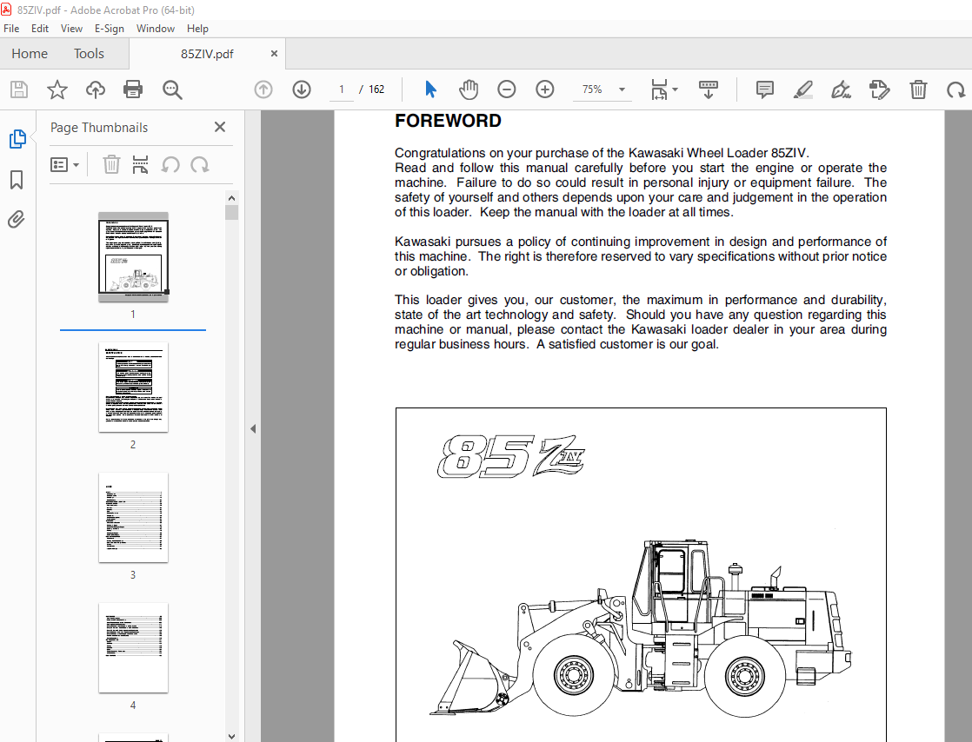Open the Help menu
The image size is (972, 742).
[197, 29]
